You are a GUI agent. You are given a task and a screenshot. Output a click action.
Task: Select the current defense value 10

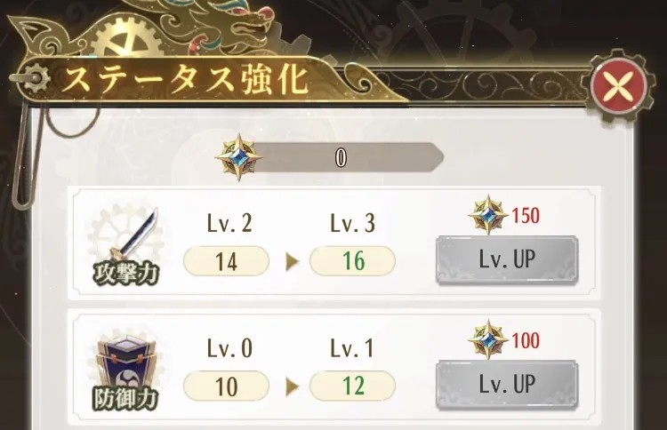pyautogui.click(x=226, y=386)
